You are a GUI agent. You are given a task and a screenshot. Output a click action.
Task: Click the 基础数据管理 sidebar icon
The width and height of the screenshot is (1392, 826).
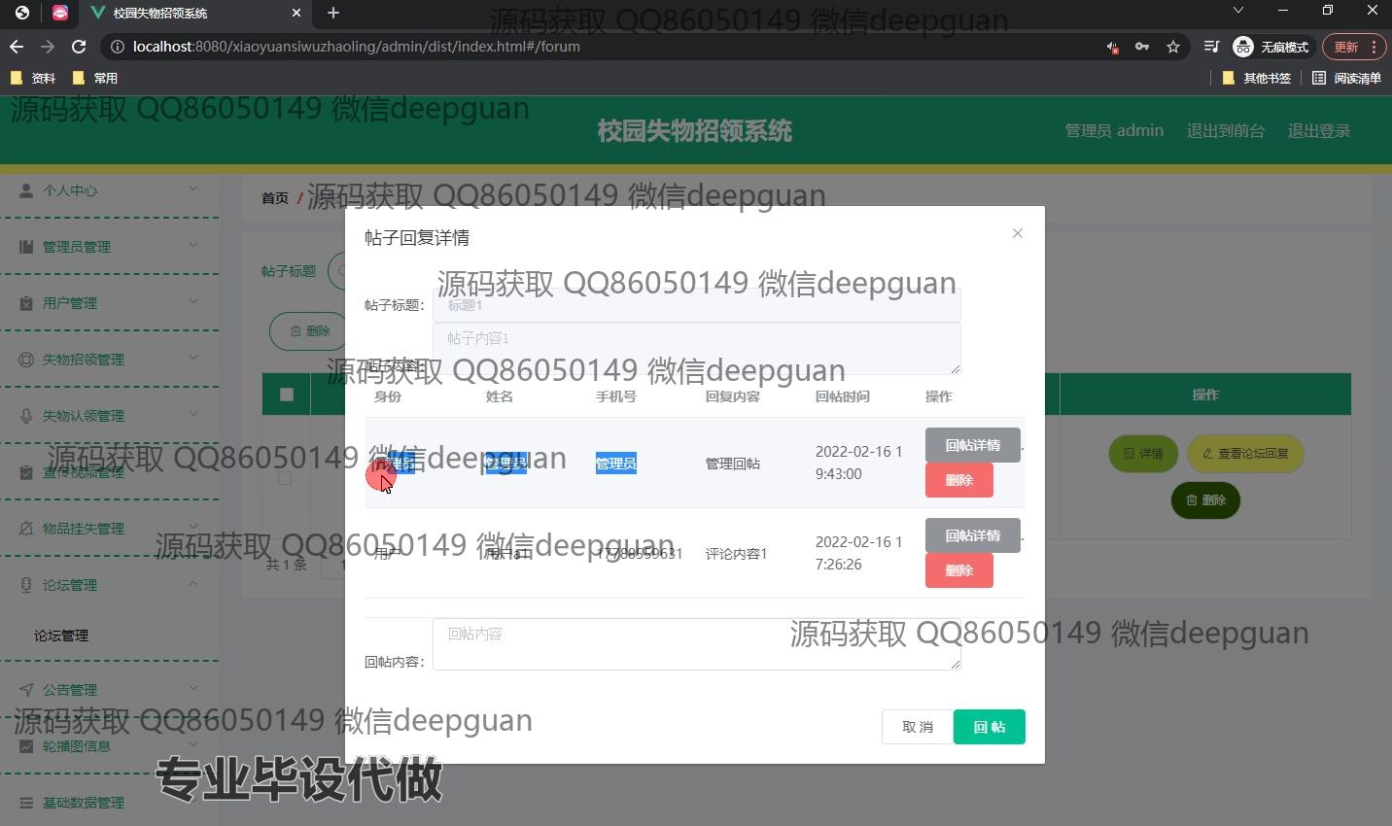tap(25, 802)
